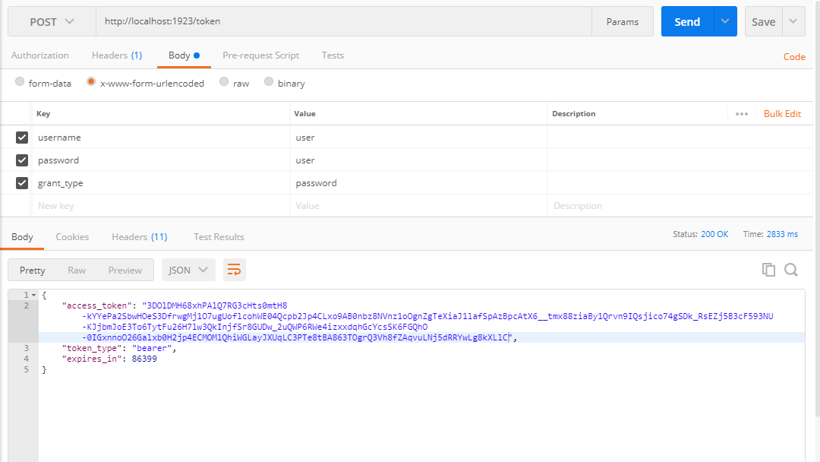Image resolution: width=820 pixels, height=462 pixels.
Task: Collapse JSON object at line 1
Action: (34, 295)
